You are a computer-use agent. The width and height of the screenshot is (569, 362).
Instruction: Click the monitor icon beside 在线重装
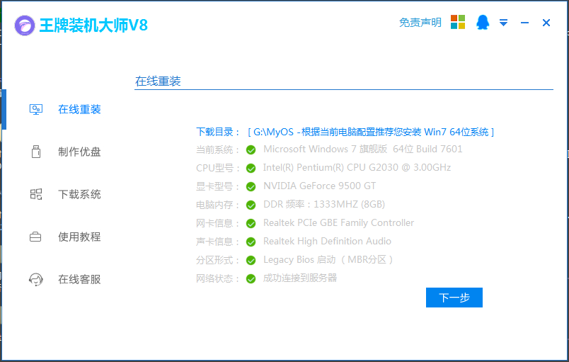36,109
